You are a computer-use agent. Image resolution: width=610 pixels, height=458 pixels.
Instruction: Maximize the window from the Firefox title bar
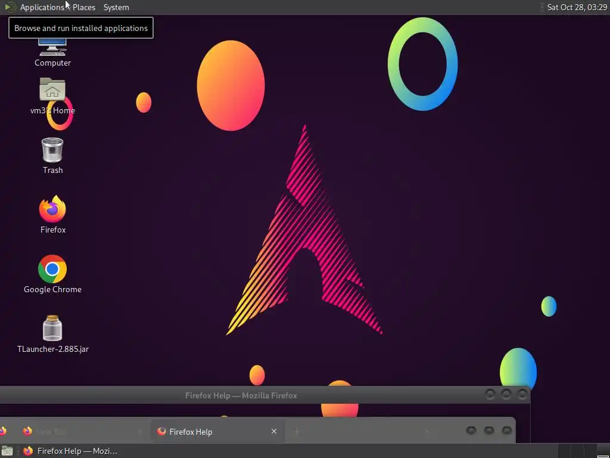tap(506, 395)
